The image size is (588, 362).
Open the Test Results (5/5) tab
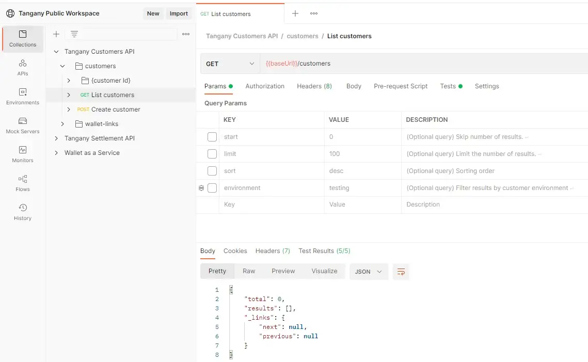coord(324,251)
